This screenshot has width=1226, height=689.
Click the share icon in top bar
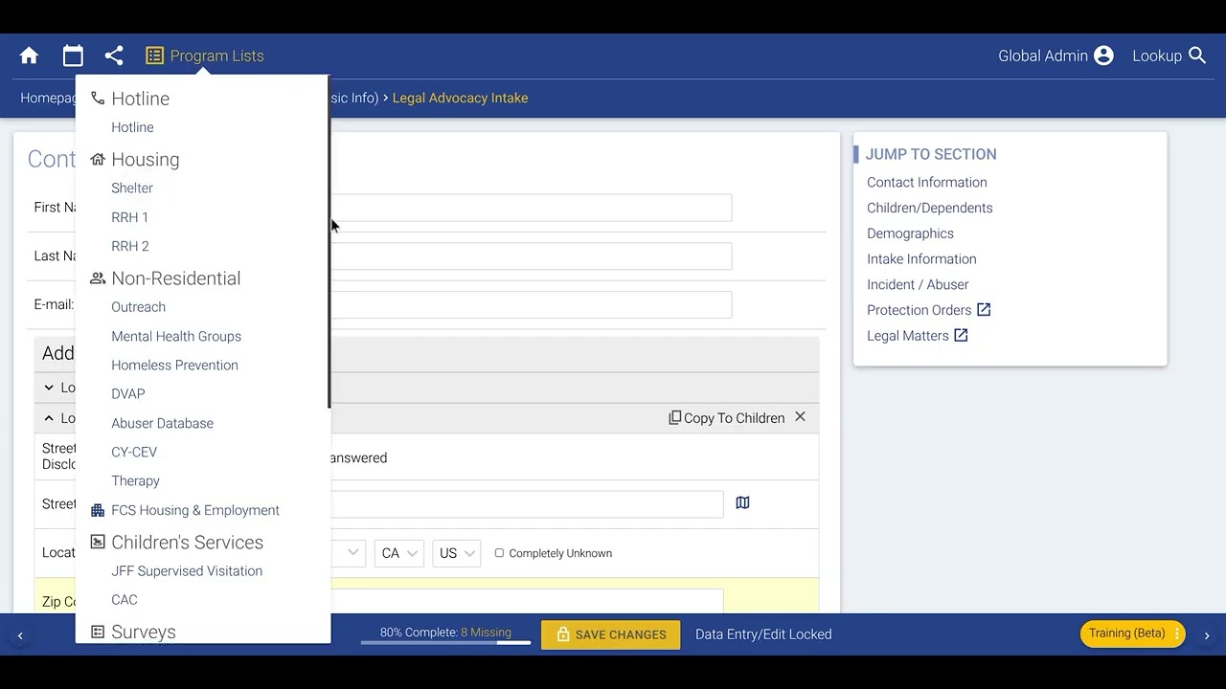point(114,56)
